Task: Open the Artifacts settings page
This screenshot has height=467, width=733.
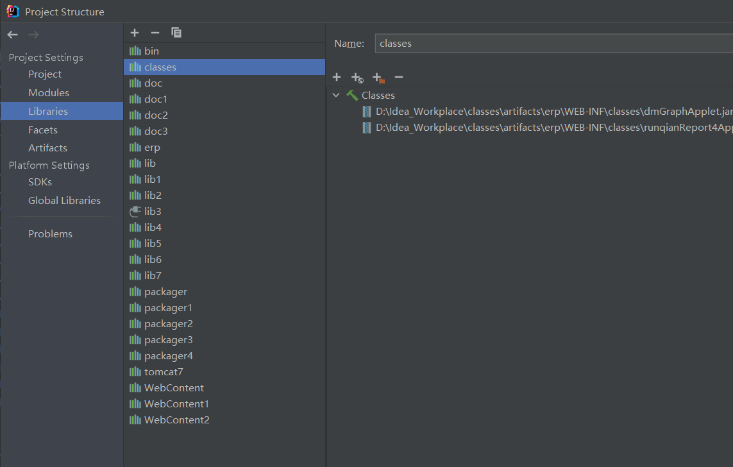Action: pyautogui.click(x=47, y=148)
